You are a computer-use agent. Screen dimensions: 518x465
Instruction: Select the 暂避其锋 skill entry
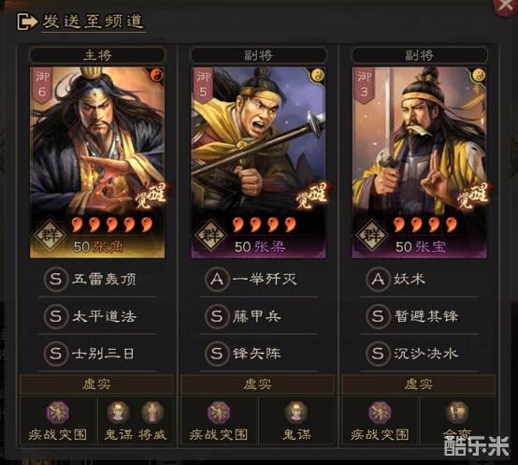(x=419, y=316)
